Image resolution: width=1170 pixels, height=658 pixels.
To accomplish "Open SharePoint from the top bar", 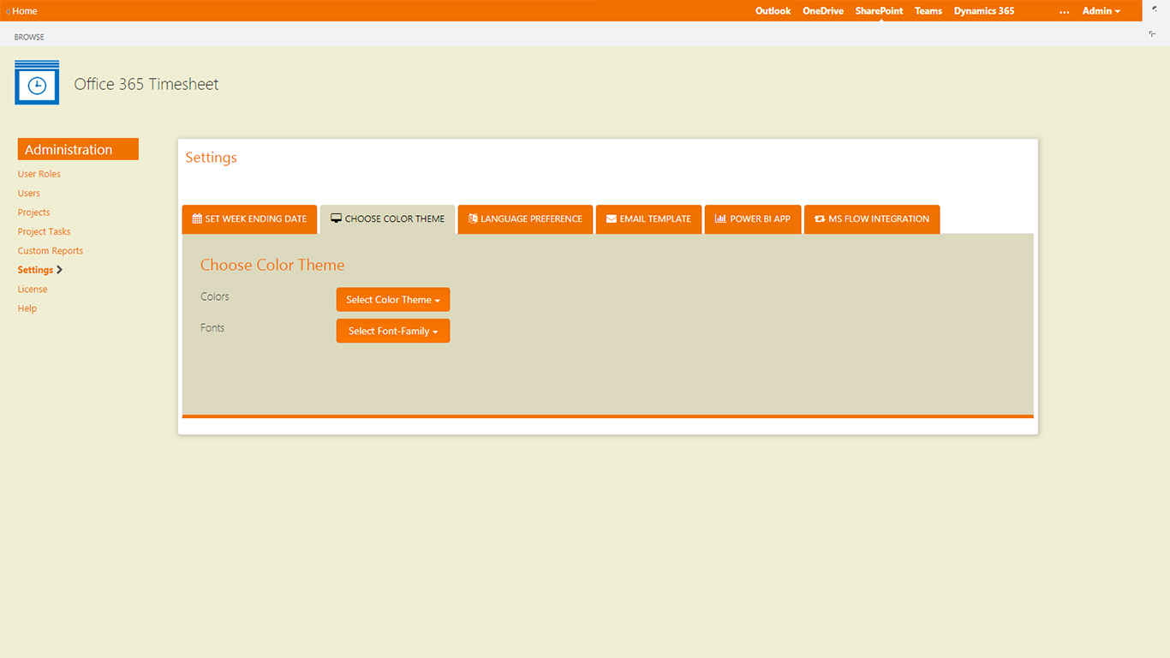I will [x=879, y=11].
